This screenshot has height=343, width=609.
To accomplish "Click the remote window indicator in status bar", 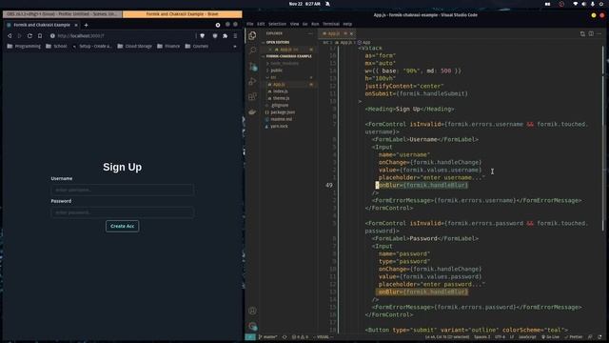I will click(250, 336).
